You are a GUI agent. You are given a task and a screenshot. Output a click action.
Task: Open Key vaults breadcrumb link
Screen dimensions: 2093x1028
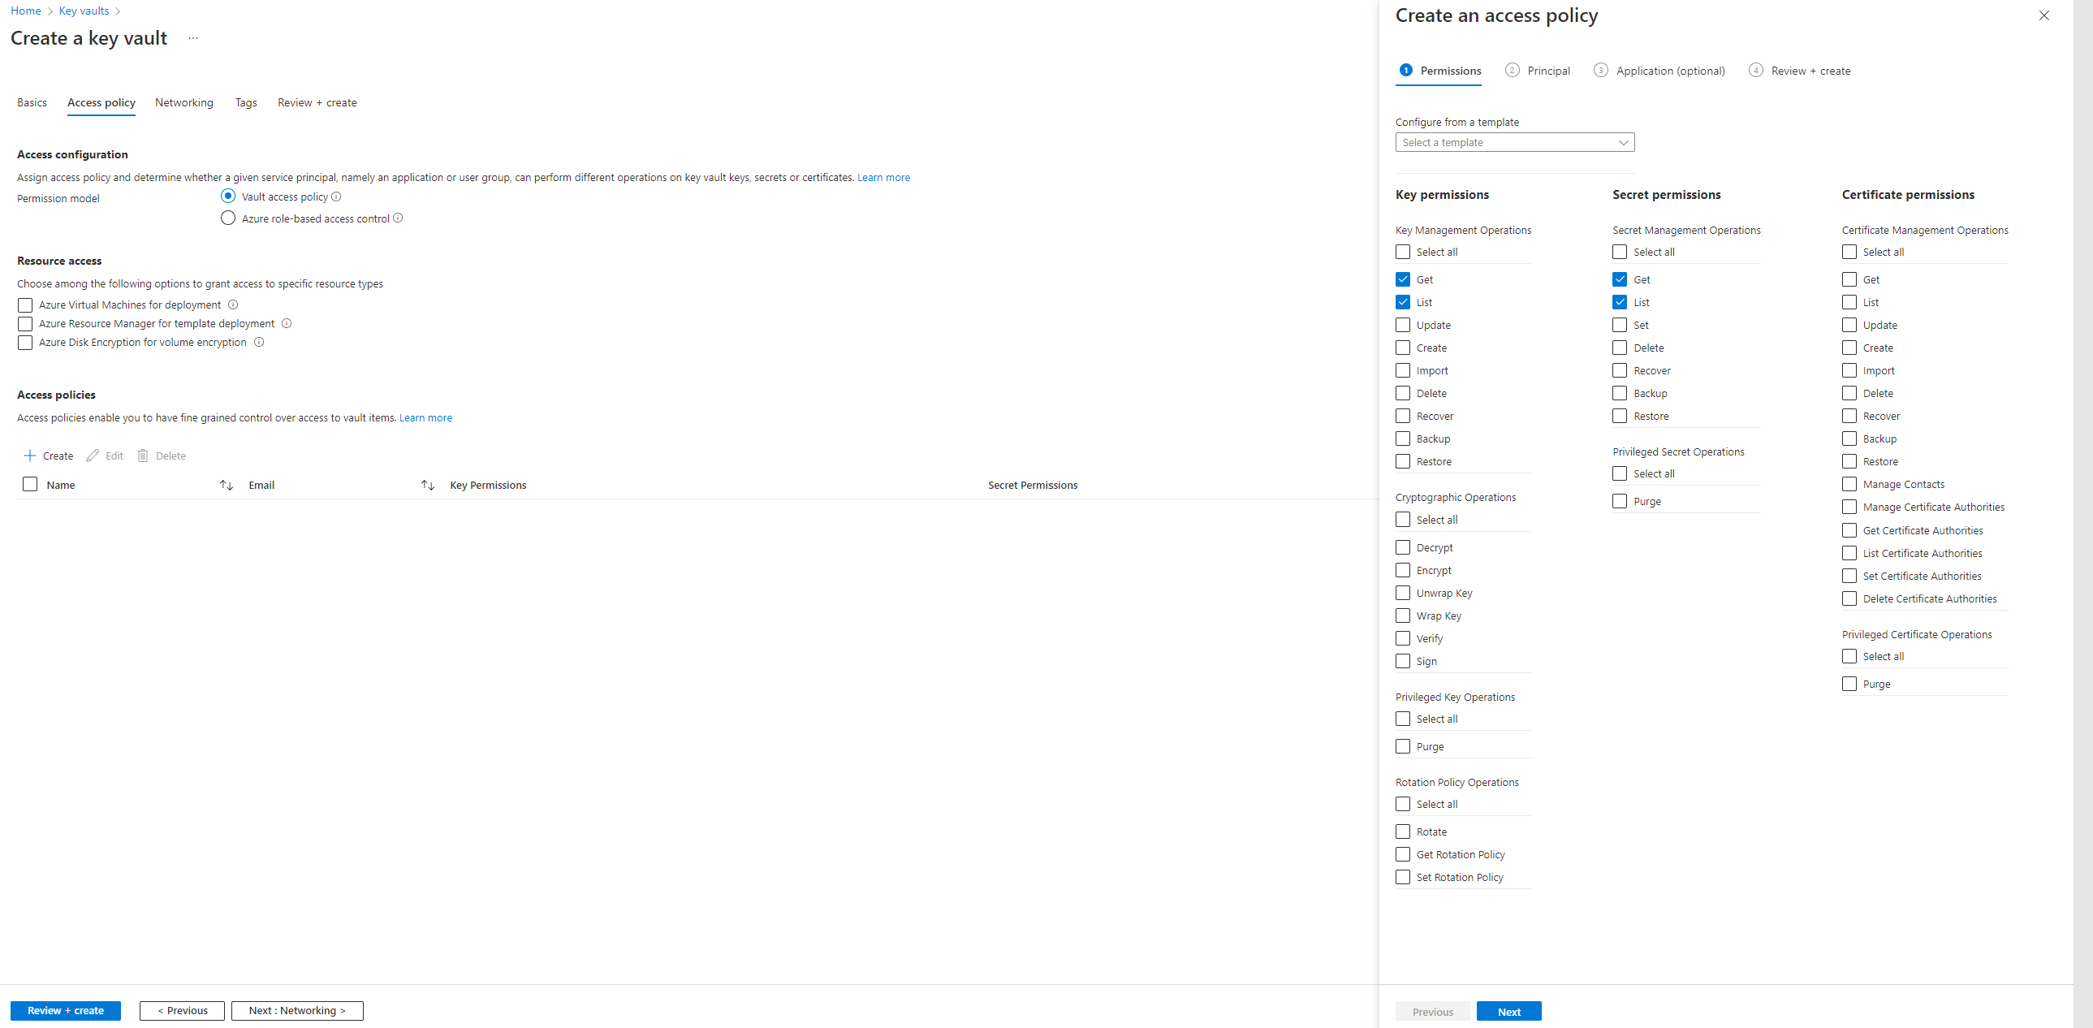(84, 11)
